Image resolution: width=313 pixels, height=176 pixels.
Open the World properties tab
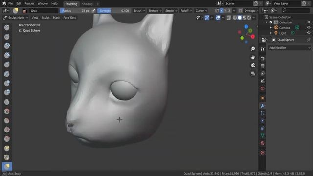(263, 88)
